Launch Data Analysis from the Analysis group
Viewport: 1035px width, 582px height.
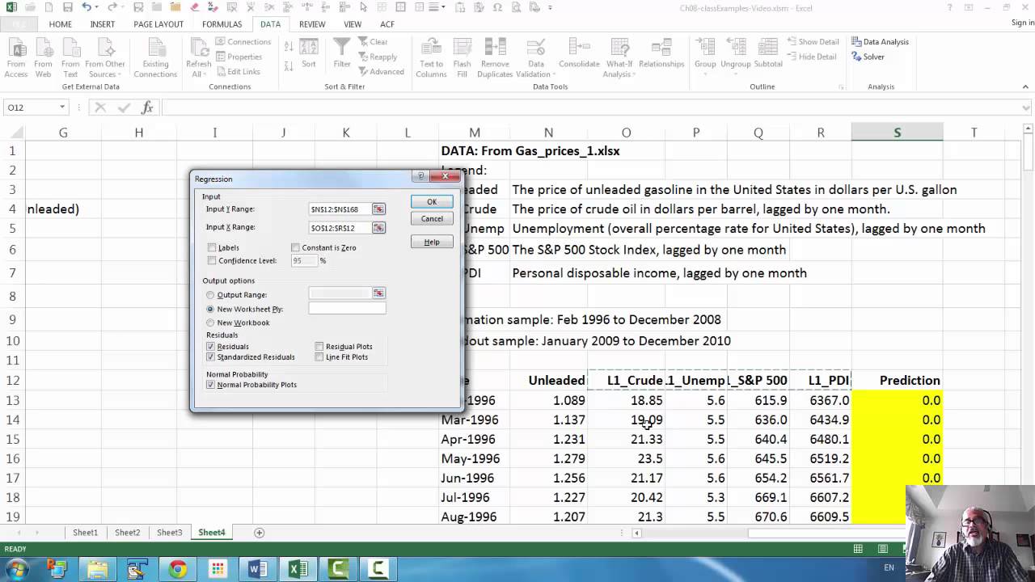pyautogui.click(x=880, y=42)
